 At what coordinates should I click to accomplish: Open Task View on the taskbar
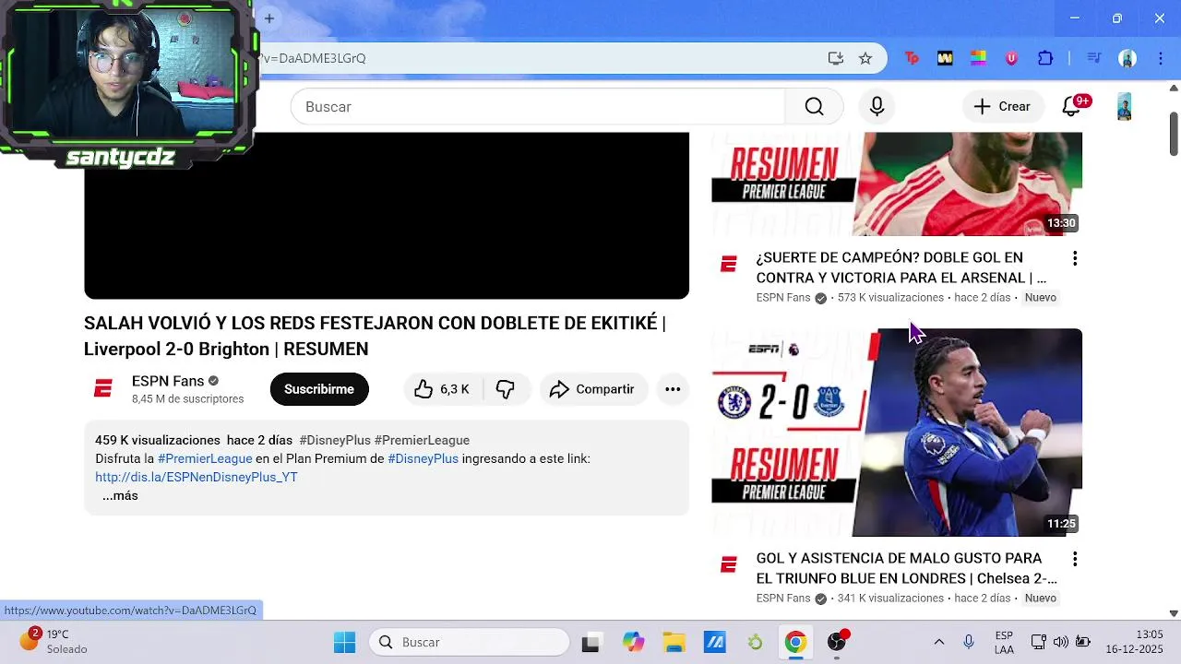[590, 642]
